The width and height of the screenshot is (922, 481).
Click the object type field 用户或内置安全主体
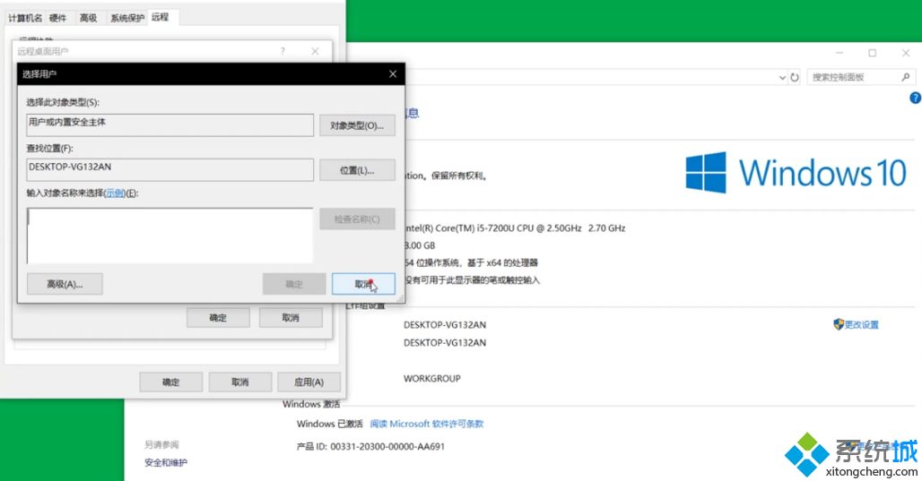click(170, 125)
